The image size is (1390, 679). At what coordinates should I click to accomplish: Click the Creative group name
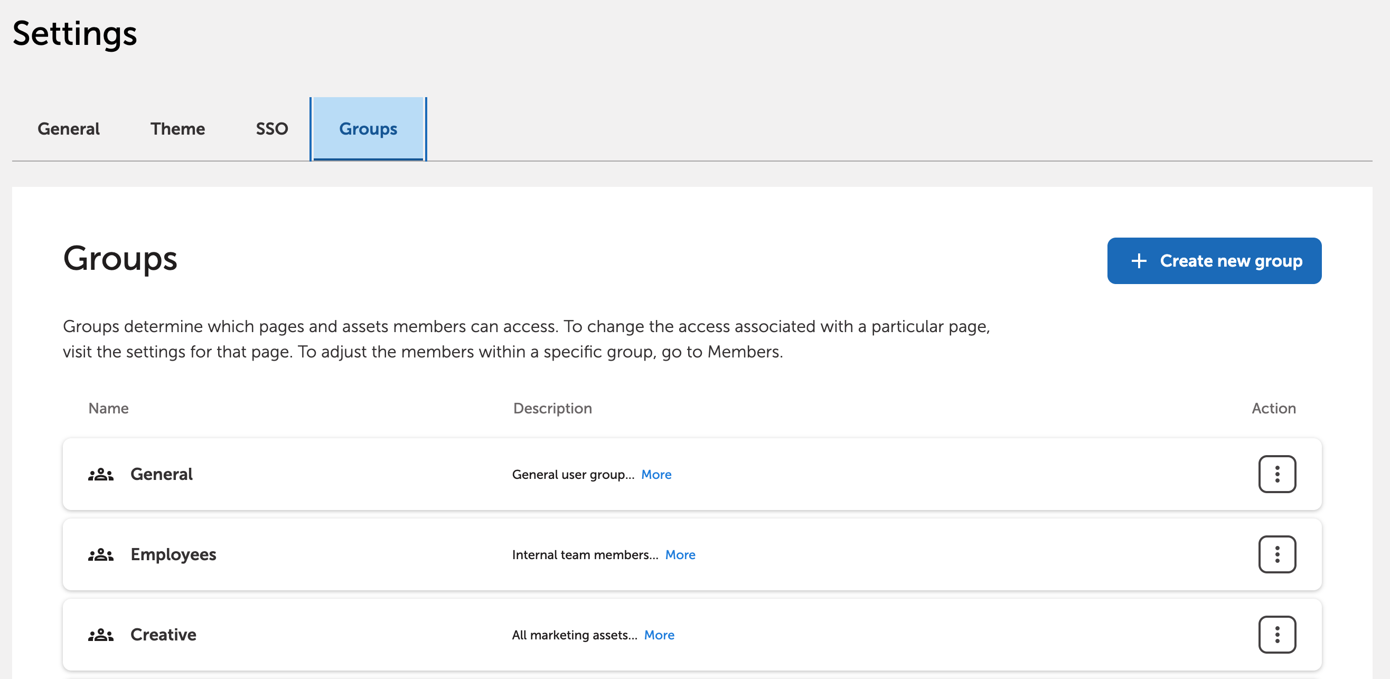[x=164, y=635]
